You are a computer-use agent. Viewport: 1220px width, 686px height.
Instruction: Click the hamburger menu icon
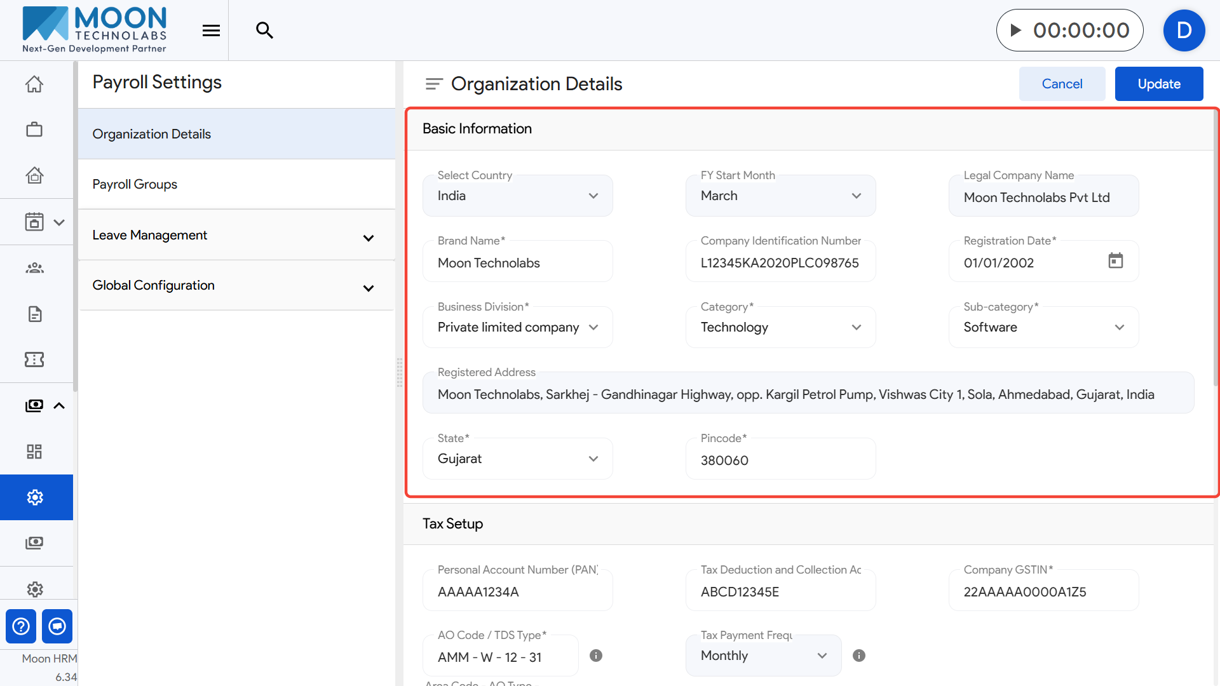pyautogui.click(x=211, y=30)
